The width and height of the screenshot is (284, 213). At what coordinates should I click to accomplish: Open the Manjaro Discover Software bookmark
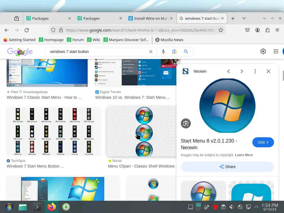tap(126, 40)
